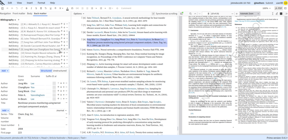Zoom out the PDF with minus button
Screen dimensions: 288x140
click(x=232, y=14)
